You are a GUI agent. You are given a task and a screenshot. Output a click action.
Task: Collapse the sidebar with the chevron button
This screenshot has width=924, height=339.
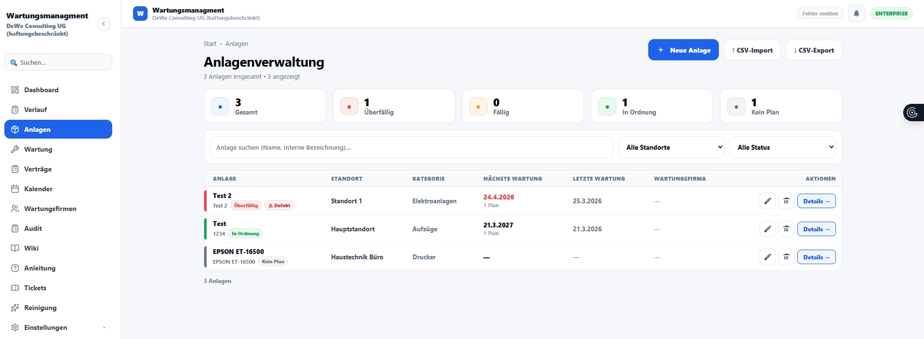point(104,24)
